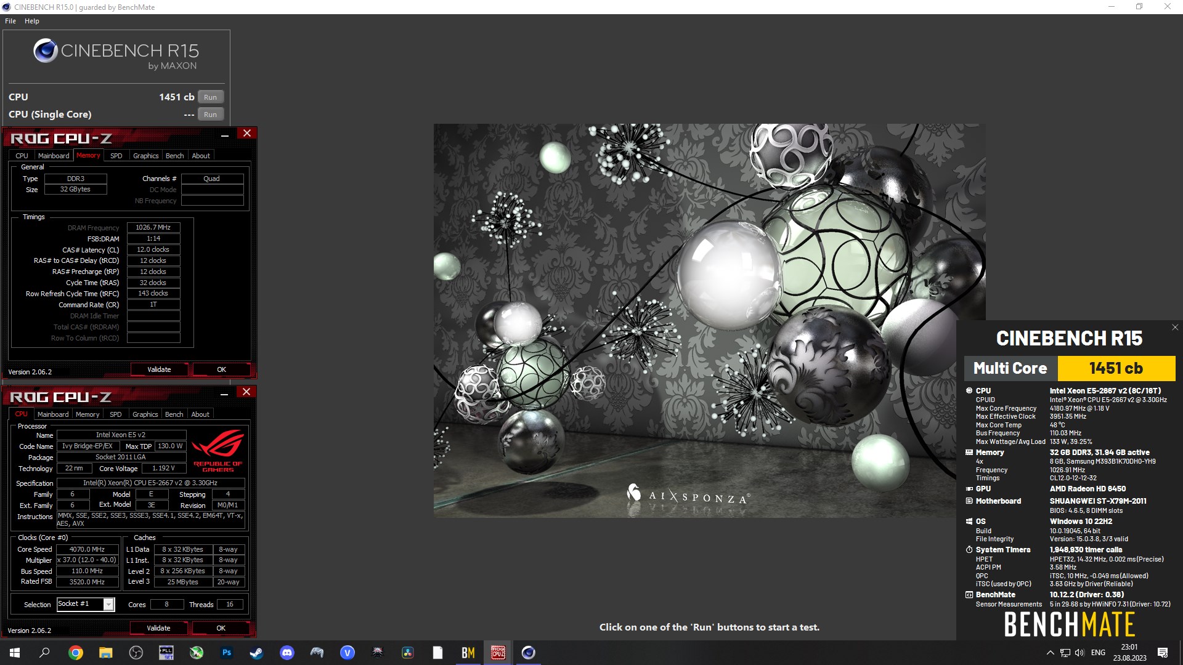Click the Level 3 cache value 25 MBytes
1183x665 pixels.
(x=184, y=582)
